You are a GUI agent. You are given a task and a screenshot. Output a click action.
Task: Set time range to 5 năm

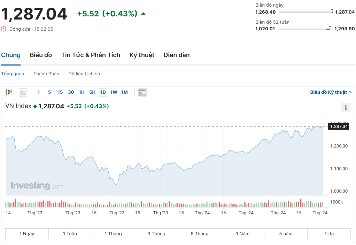[x=286, y=233]
